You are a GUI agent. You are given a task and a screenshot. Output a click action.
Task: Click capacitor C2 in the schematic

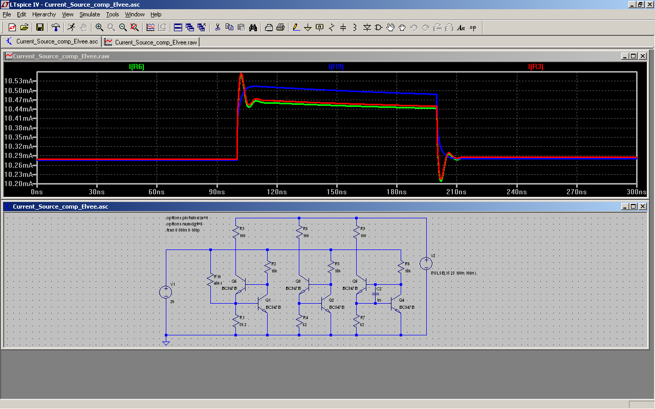[376, 293]
